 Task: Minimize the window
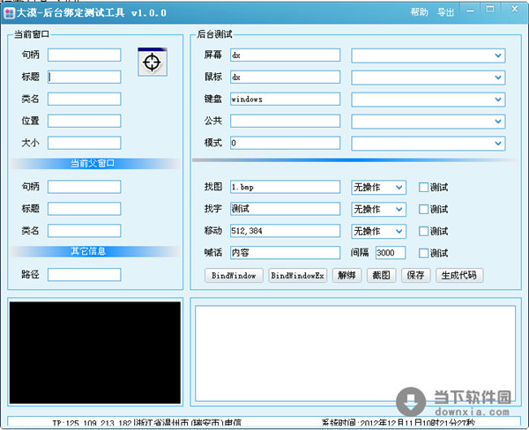470,11
